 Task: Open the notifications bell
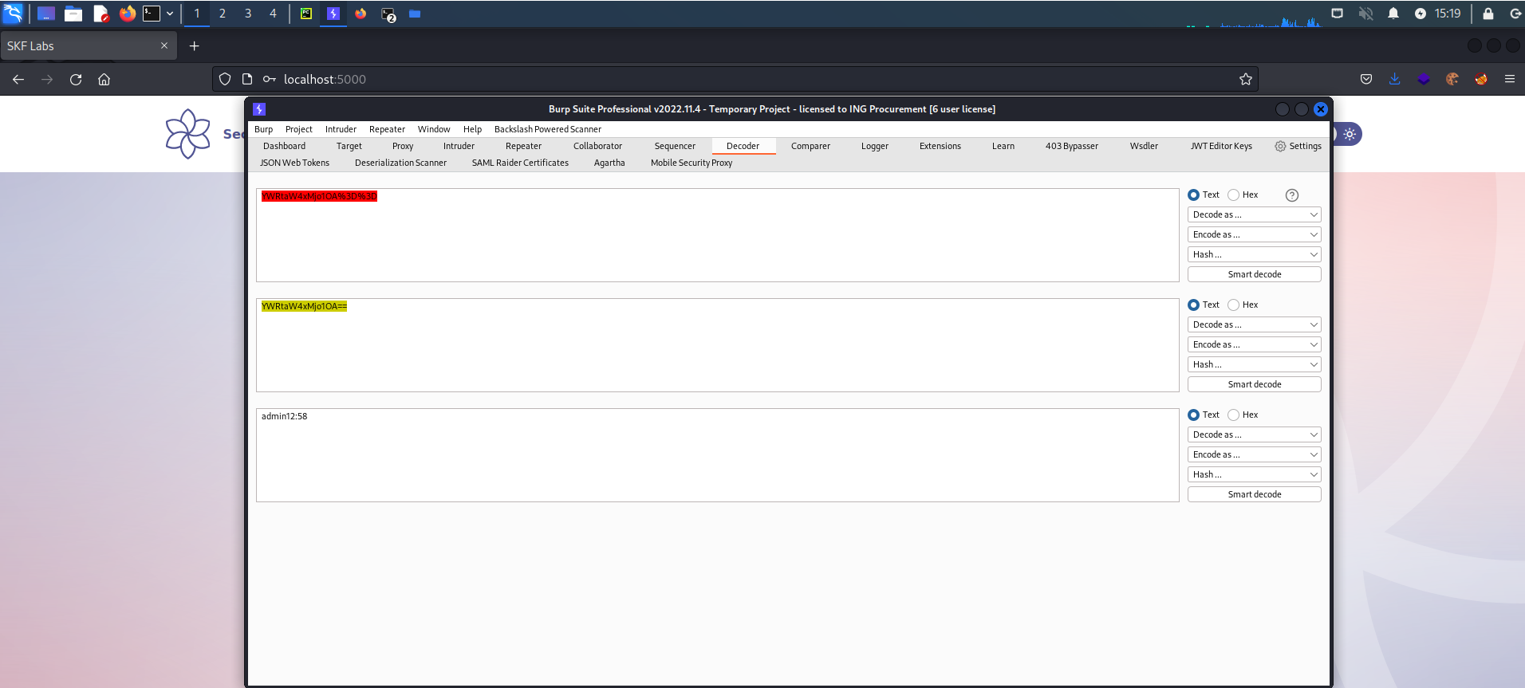coord(1393,14)
